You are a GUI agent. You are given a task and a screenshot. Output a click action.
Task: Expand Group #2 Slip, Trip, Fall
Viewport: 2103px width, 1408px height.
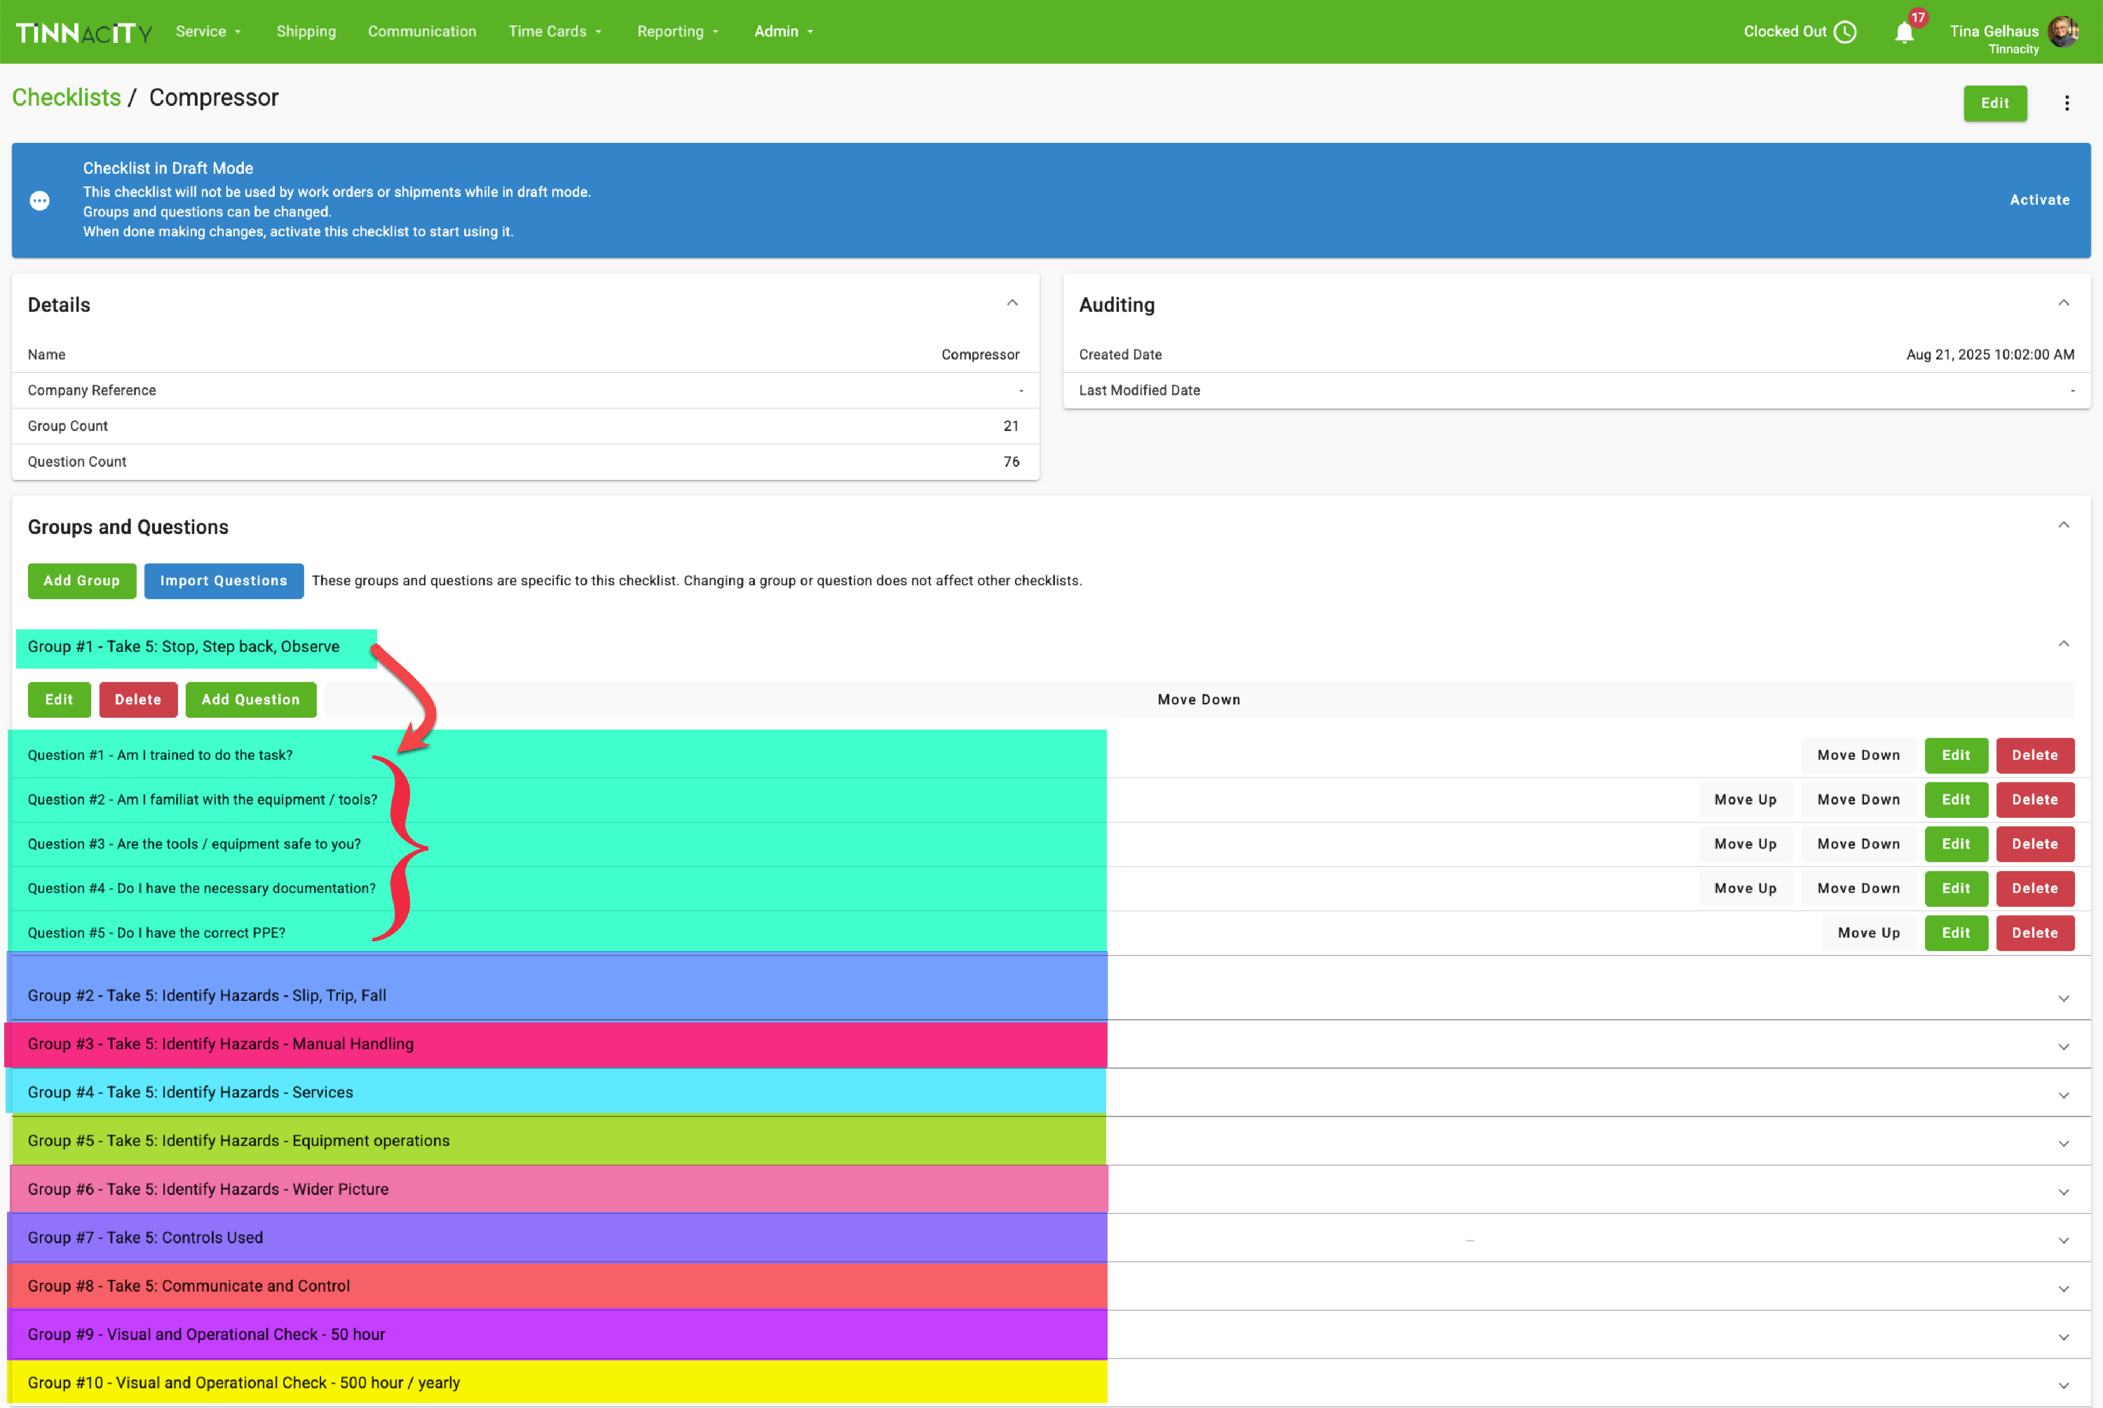click(2064, 999)
